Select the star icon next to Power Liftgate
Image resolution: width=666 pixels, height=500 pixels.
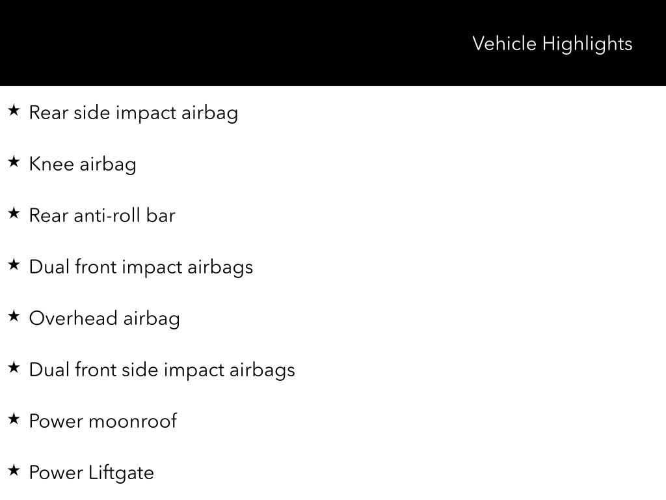click(x=14, y=471)
